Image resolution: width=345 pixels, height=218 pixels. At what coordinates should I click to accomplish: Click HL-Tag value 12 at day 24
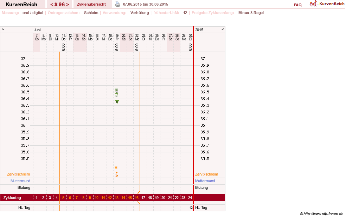[x=191, y=208]
